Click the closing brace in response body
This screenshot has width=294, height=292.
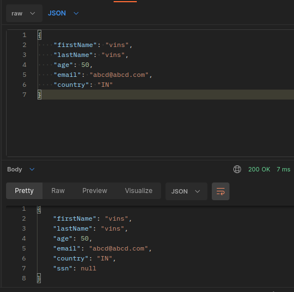click(39, 278)
